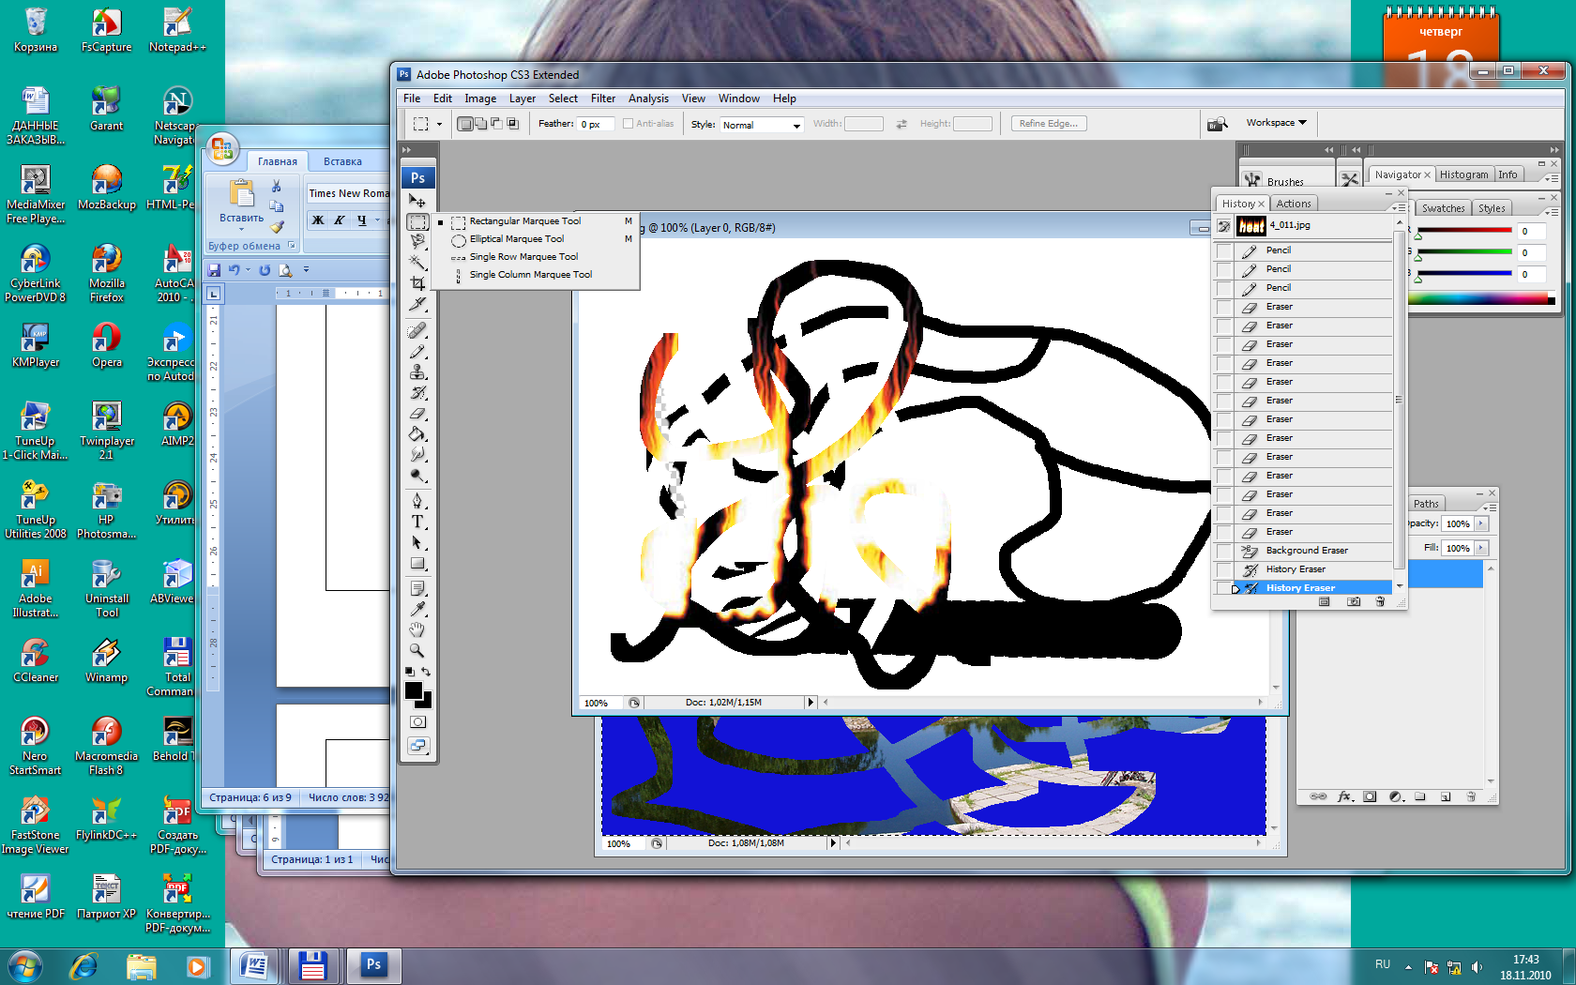Open the Navigator panel options menu
Screen dimensions: 1576x985
point(1551,178)
